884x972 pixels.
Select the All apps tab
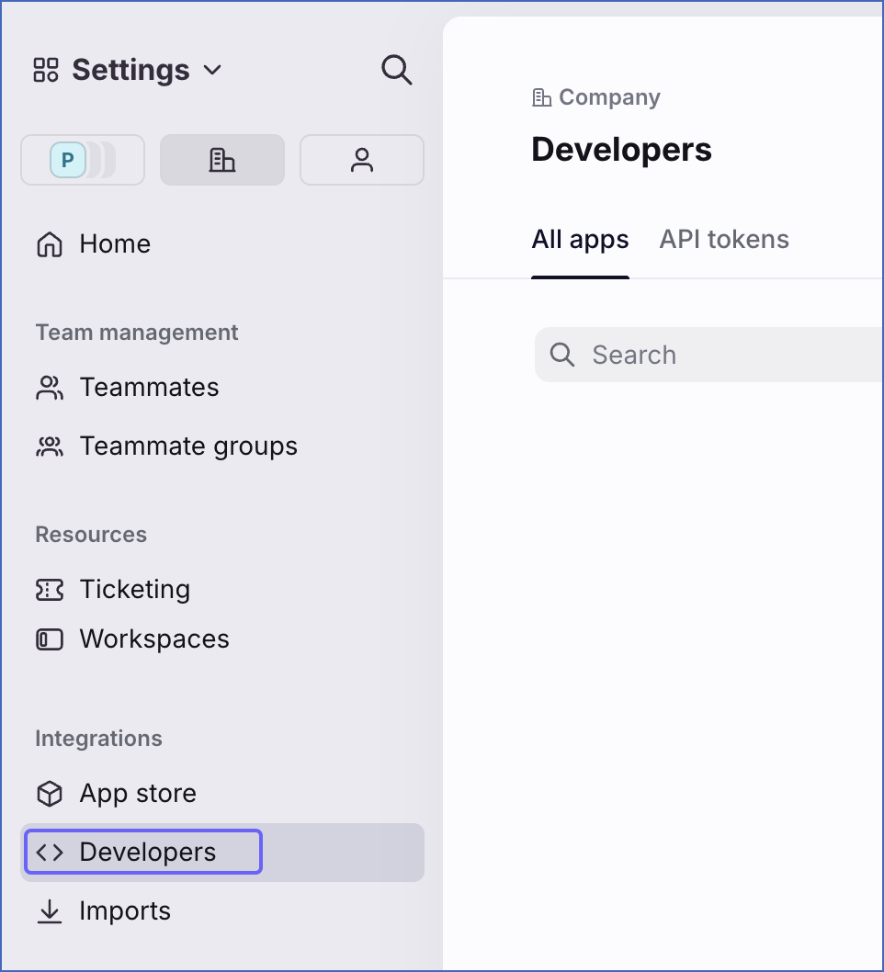coord(580,239)
